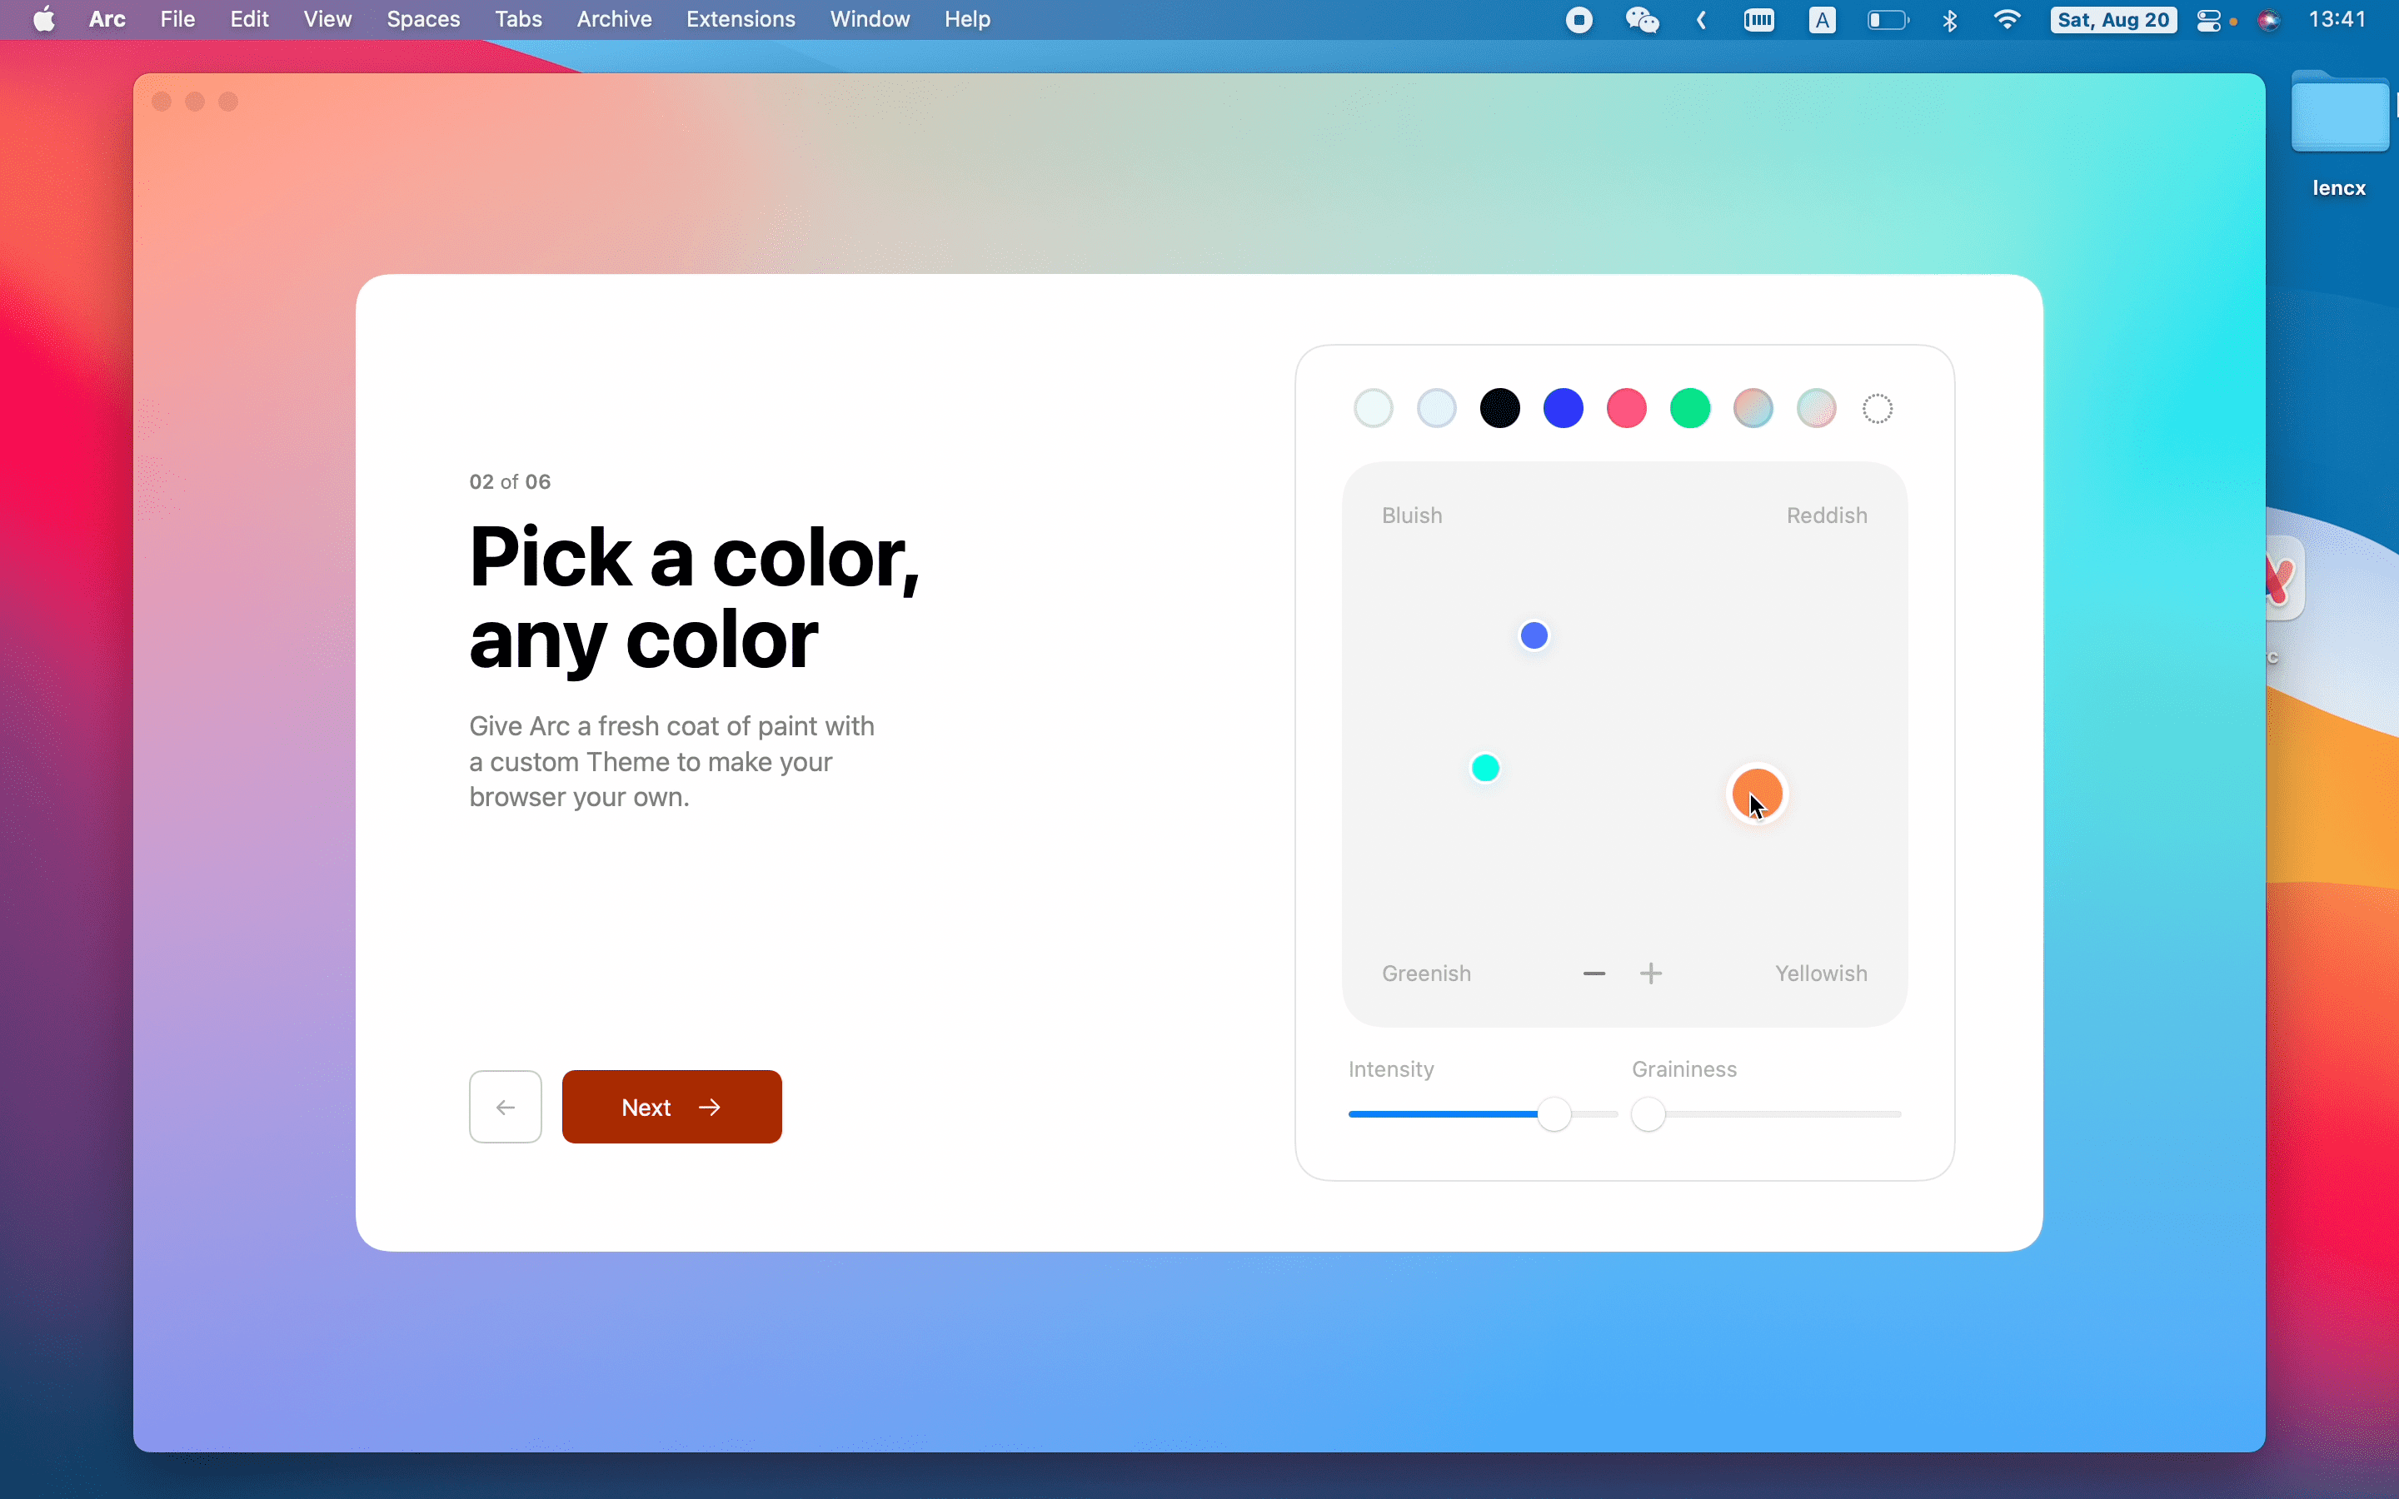Click the Intensity slider handle
The width and height of the screenshot is (2399, 1499).
[x=1554, y=1114]
